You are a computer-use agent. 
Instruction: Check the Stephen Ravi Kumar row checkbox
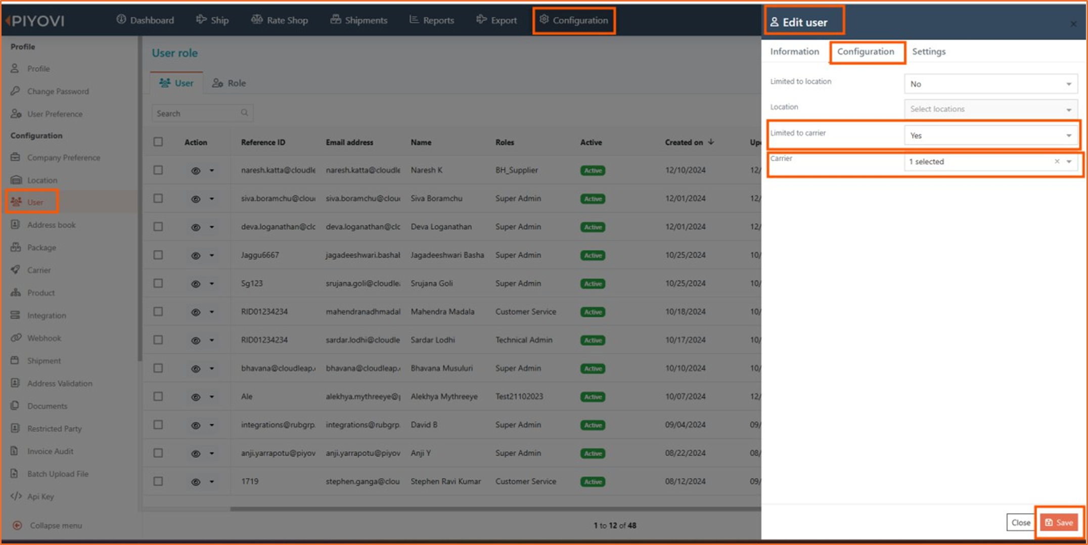158,481
